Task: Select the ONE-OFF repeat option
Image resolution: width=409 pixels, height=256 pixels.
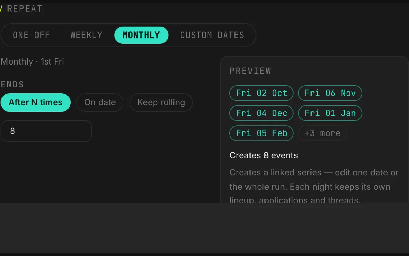Action: pos(31,35)
